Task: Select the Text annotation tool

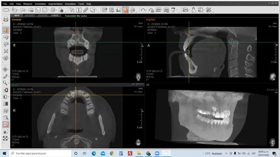Action: (79, 10)
